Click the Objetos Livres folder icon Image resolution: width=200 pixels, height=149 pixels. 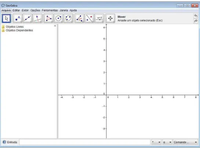pos(3,27)
